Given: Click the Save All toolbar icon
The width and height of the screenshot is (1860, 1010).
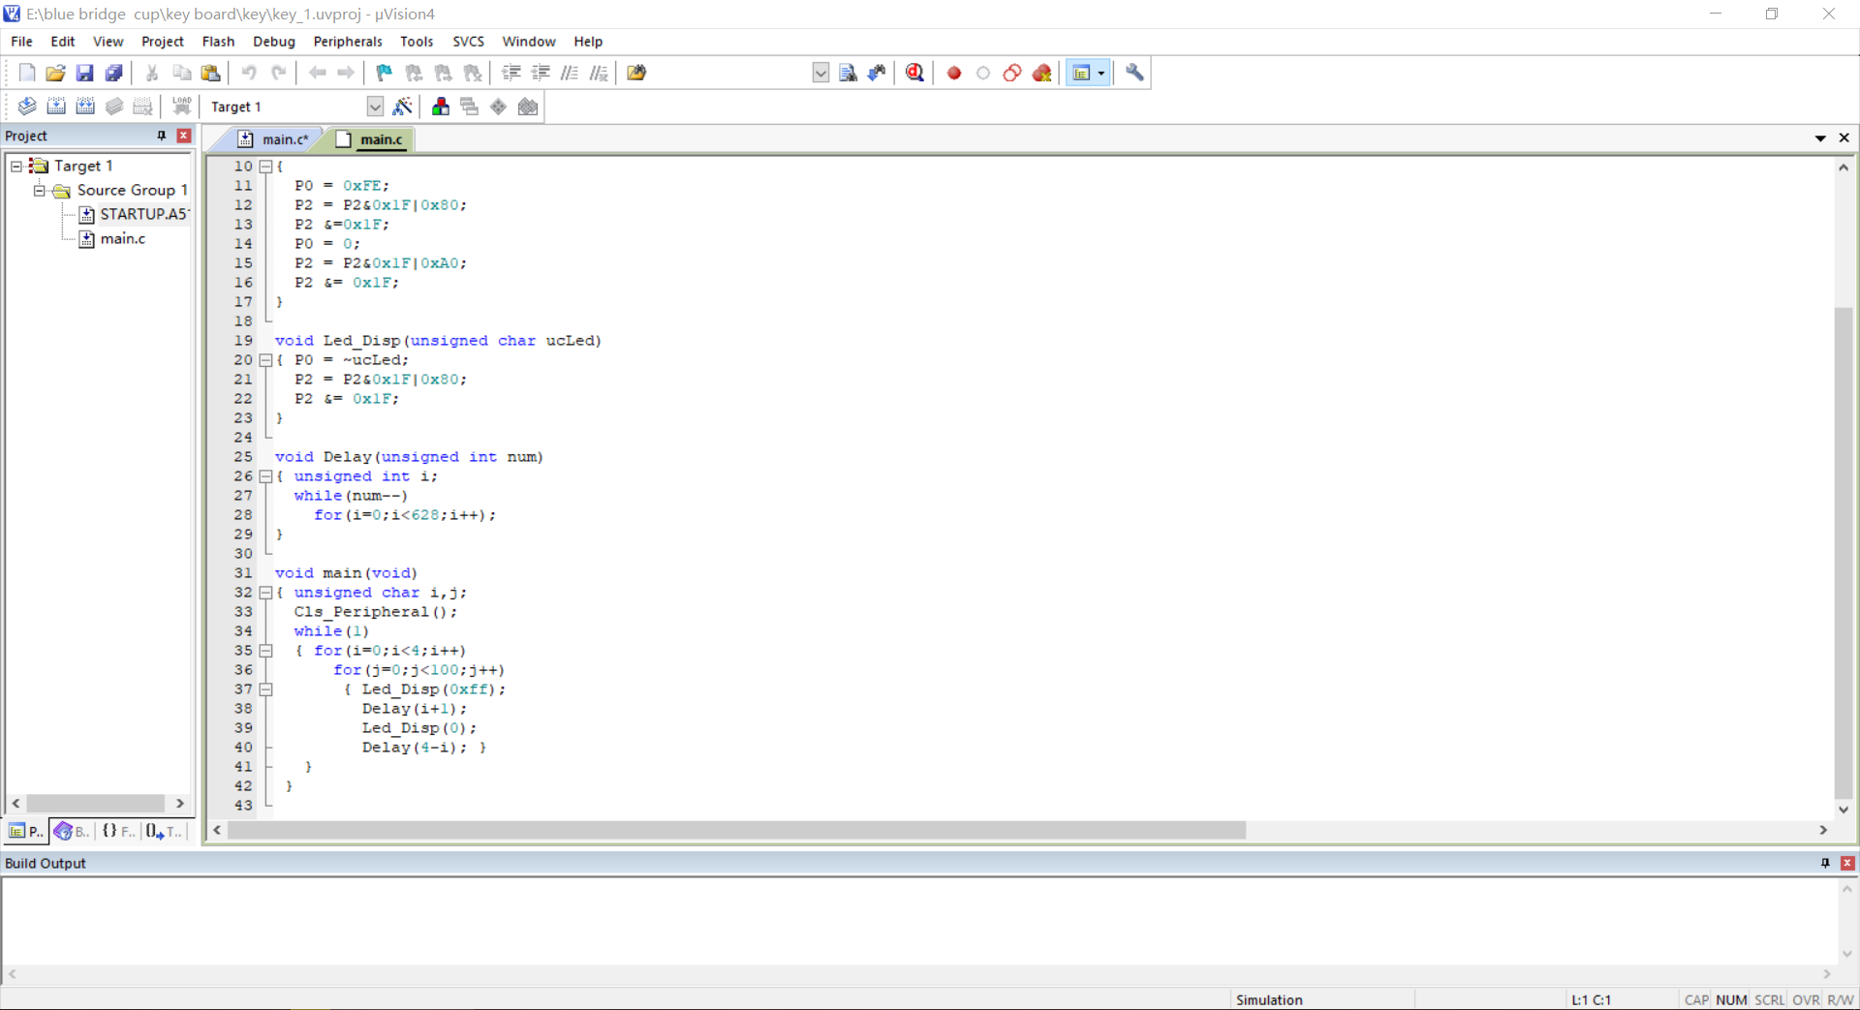Looking at the screenshot, I should (113, 73).
